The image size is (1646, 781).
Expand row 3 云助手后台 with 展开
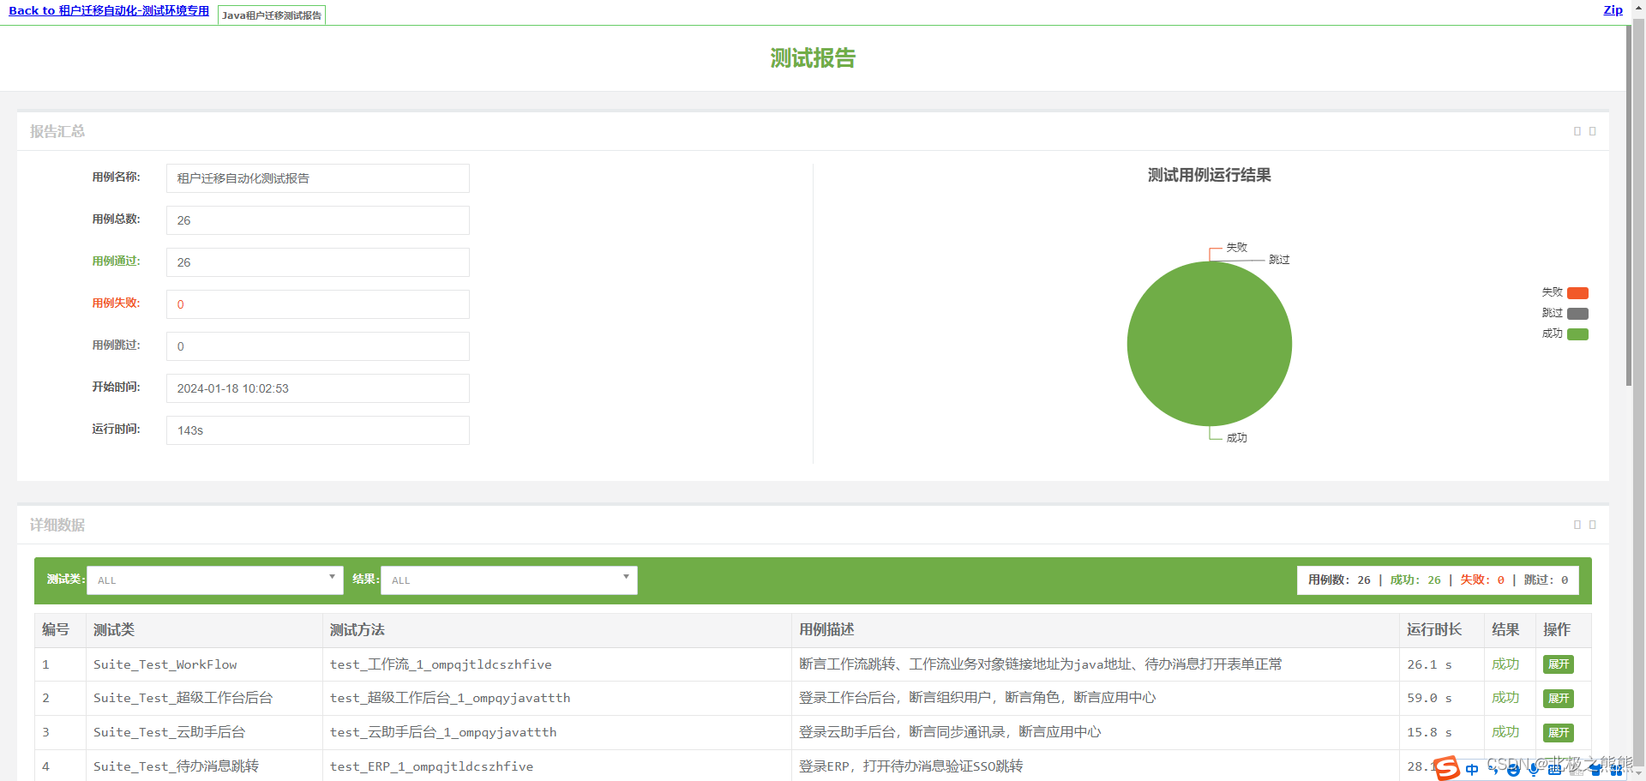click(x=1559, y=733)
